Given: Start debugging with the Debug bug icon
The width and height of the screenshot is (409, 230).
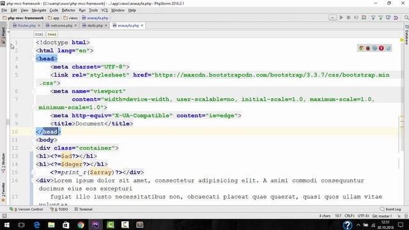Looking at the screenshot, I should pyautogui.click(x=348, y=18).
